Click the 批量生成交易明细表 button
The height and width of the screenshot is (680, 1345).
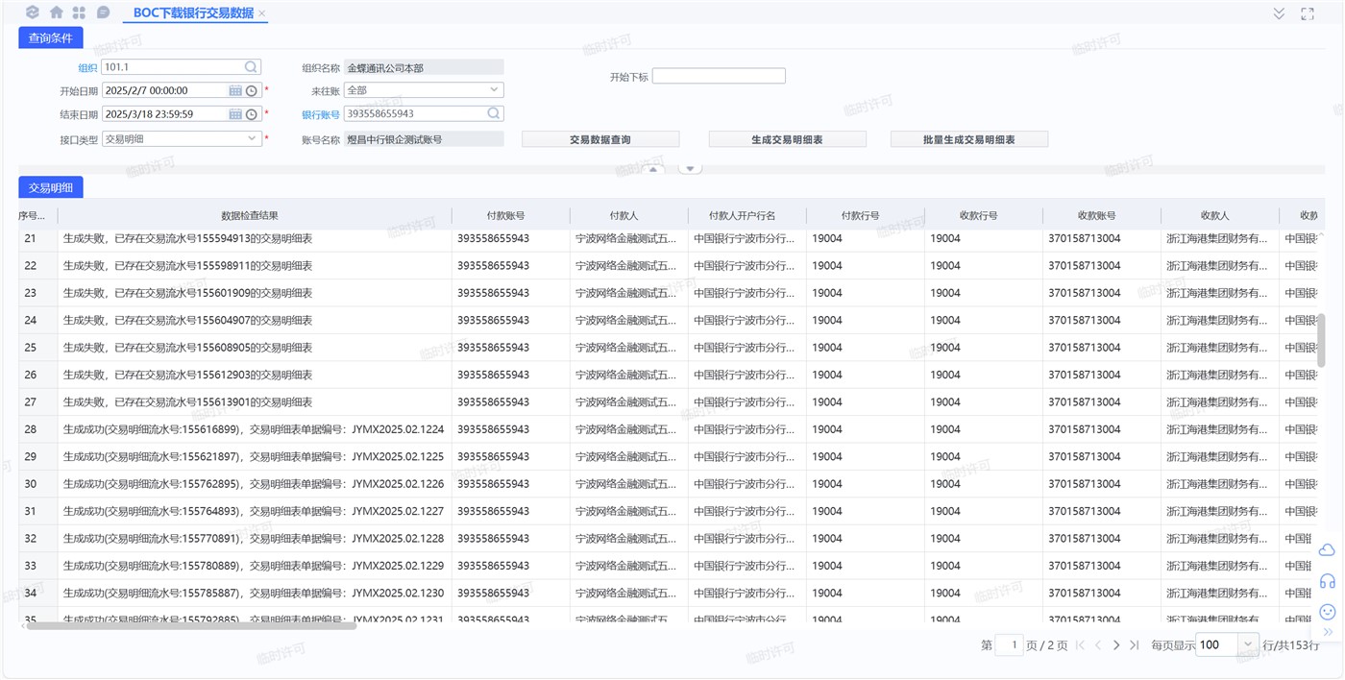click(x=968, y=139)
